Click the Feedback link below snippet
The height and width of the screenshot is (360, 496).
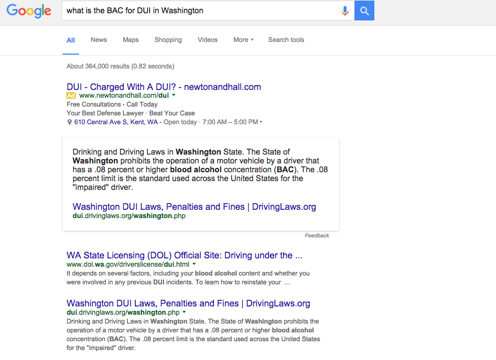[317, 236]
